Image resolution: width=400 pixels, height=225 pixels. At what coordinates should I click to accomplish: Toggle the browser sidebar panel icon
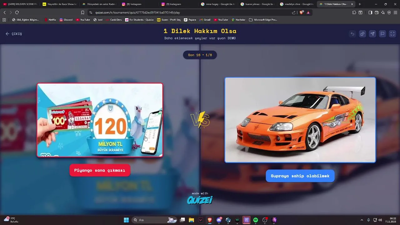(x=370, y=12)
